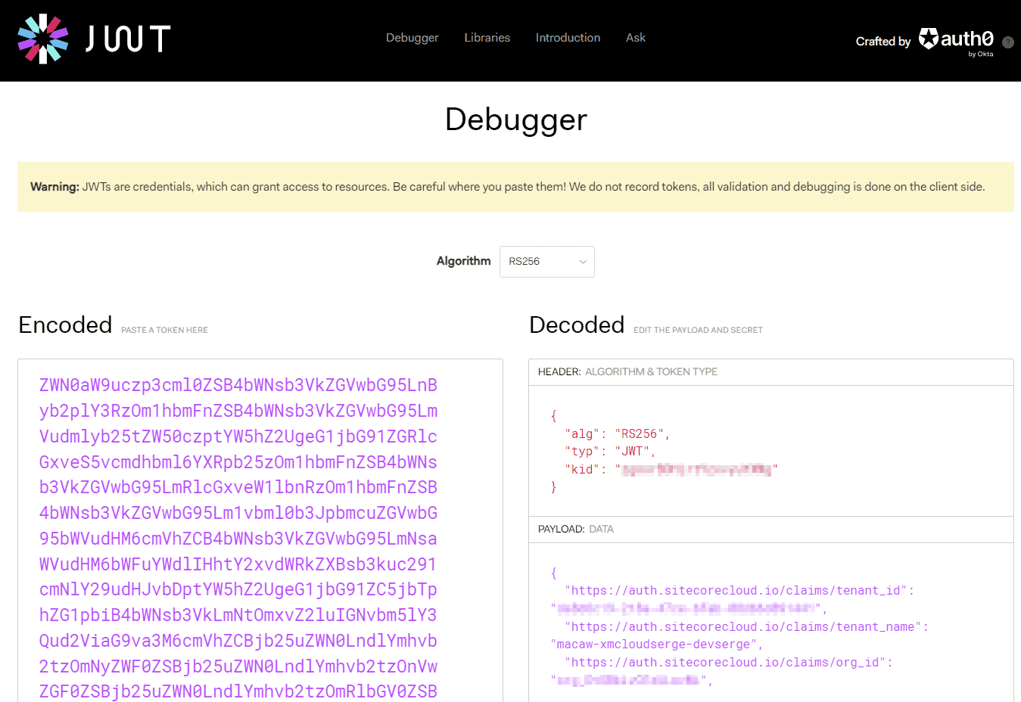Screen dimensions: 1021x702
Task: Click the tenant_id claim key in payload
Action: coord(739,591)
